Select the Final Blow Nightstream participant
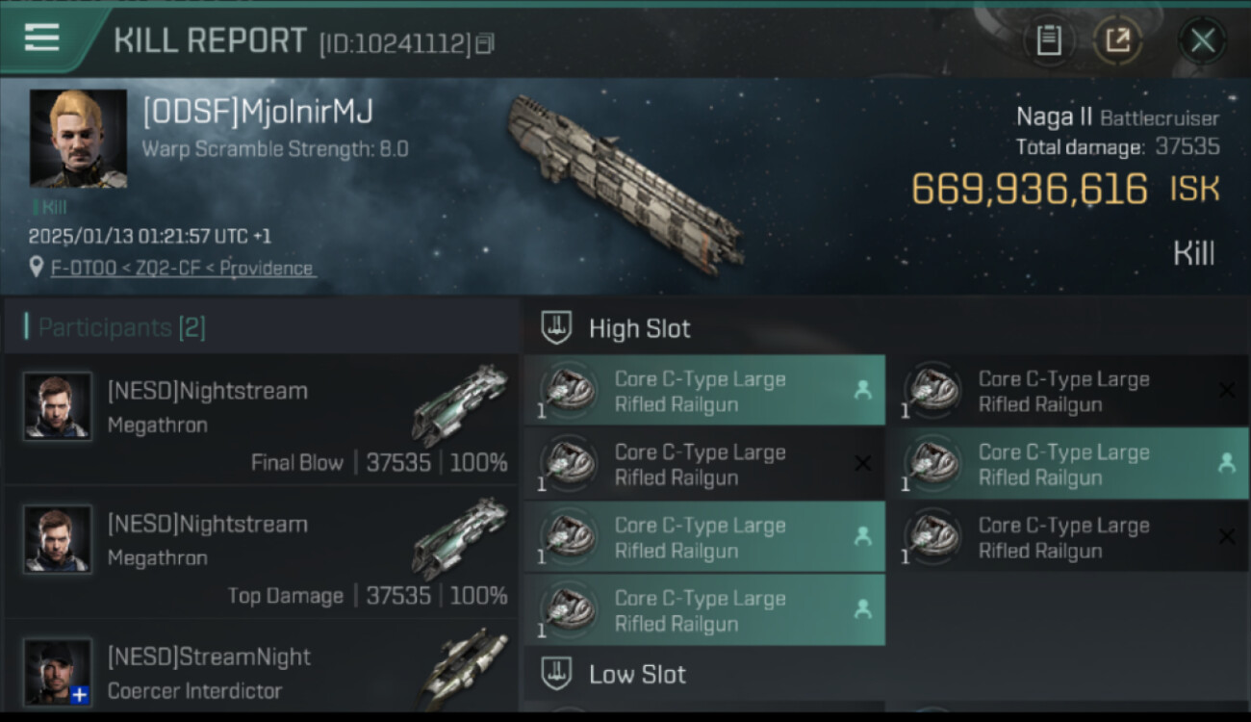Screen dimensions: 1251x722 click(x=261, y=421)
